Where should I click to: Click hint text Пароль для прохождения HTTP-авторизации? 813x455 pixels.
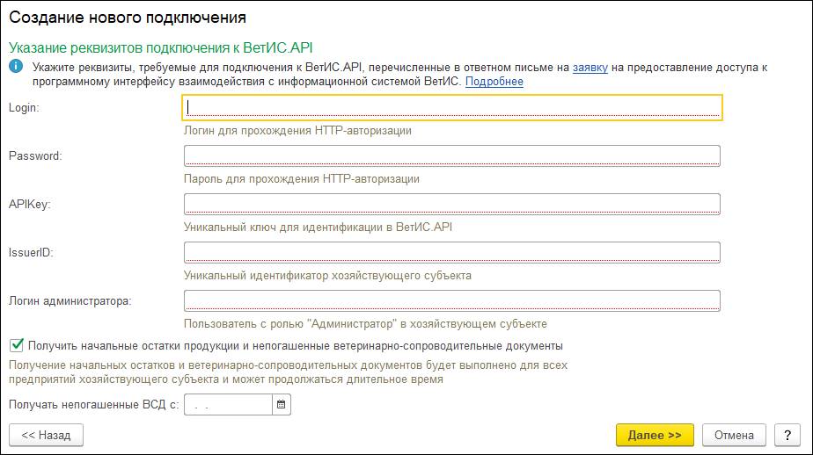point(302,179)
